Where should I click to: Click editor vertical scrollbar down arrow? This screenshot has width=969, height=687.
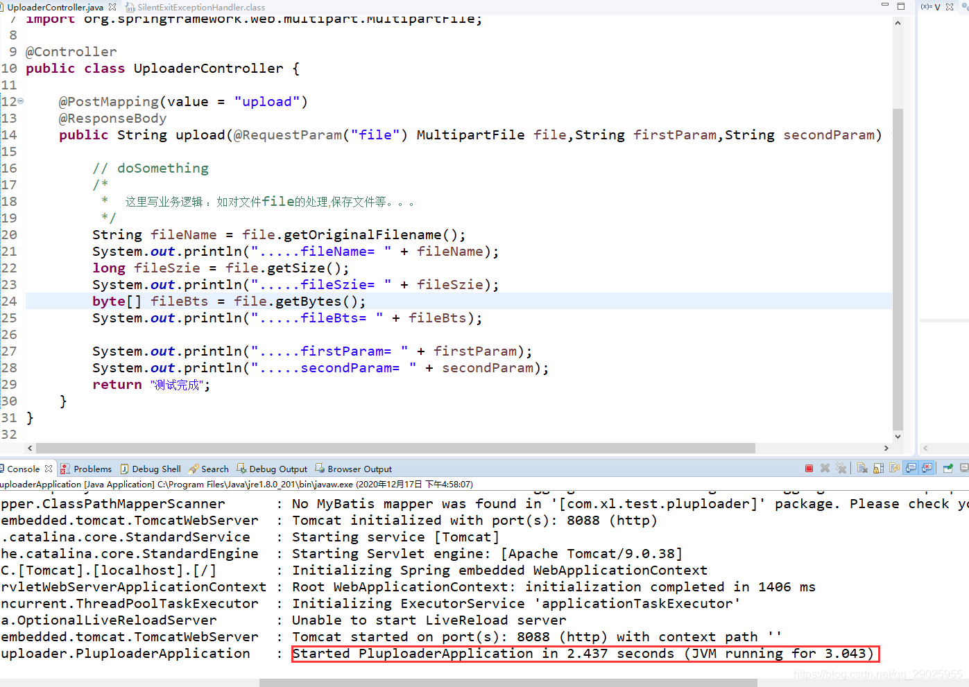click(898, 436)
